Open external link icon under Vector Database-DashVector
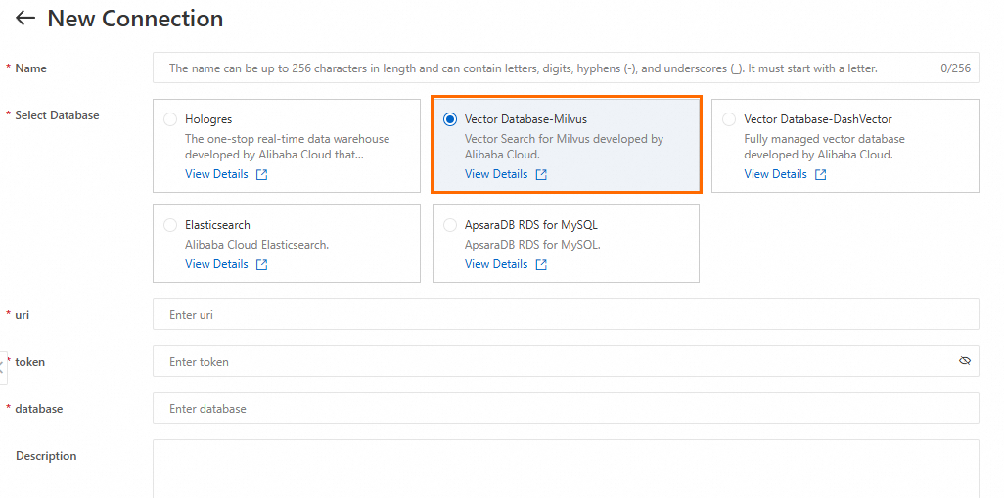Screen dimensions: 1004x498 (x=820, y=175)
